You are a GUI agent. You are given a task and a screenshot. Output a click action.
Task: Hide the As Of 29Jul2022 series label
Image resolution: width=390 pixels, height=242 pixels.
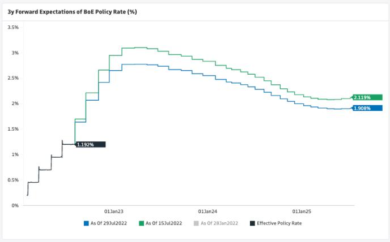click(112, 223)
